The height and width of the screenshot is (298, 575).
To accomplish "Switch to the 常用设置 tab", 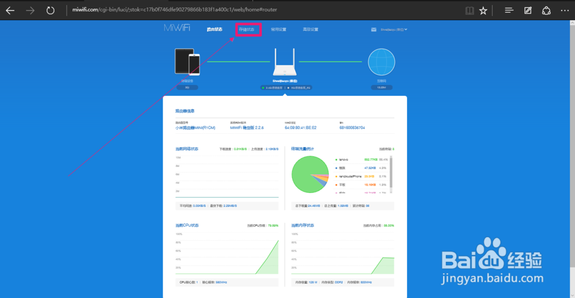I will tap(278, 30).
